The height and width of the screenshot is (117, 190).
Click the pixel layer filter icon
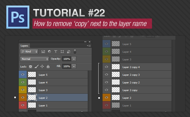(43, 51)
